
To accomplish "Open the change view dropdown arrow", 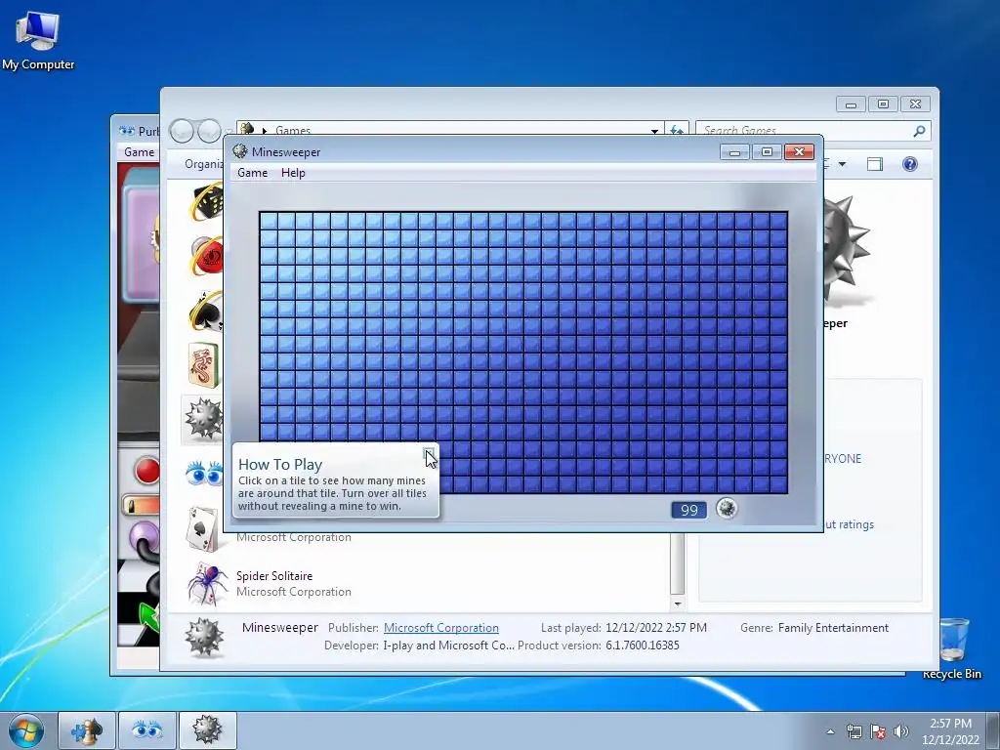I will (842, 164).
